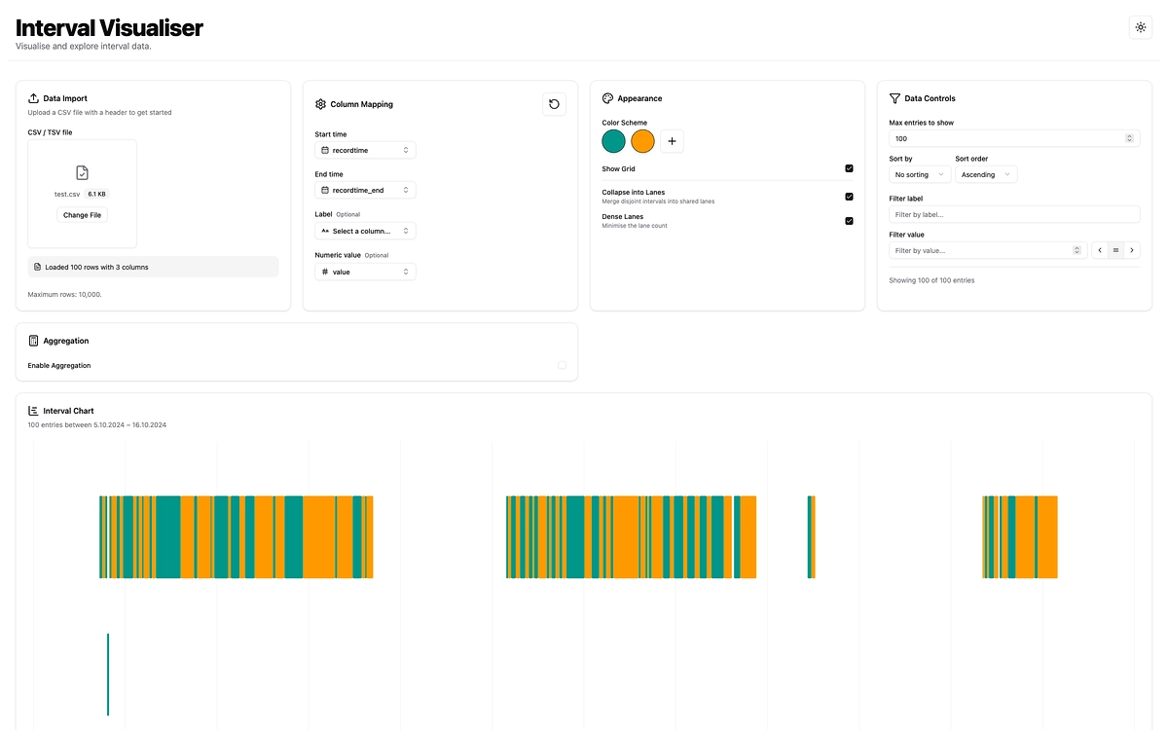The width and height of the screenshot is (1168, 730).
Task: Click the Appearance palette icon
Action: (607, 98)
